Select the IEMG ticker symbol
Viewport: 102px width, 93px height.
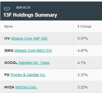9,51
